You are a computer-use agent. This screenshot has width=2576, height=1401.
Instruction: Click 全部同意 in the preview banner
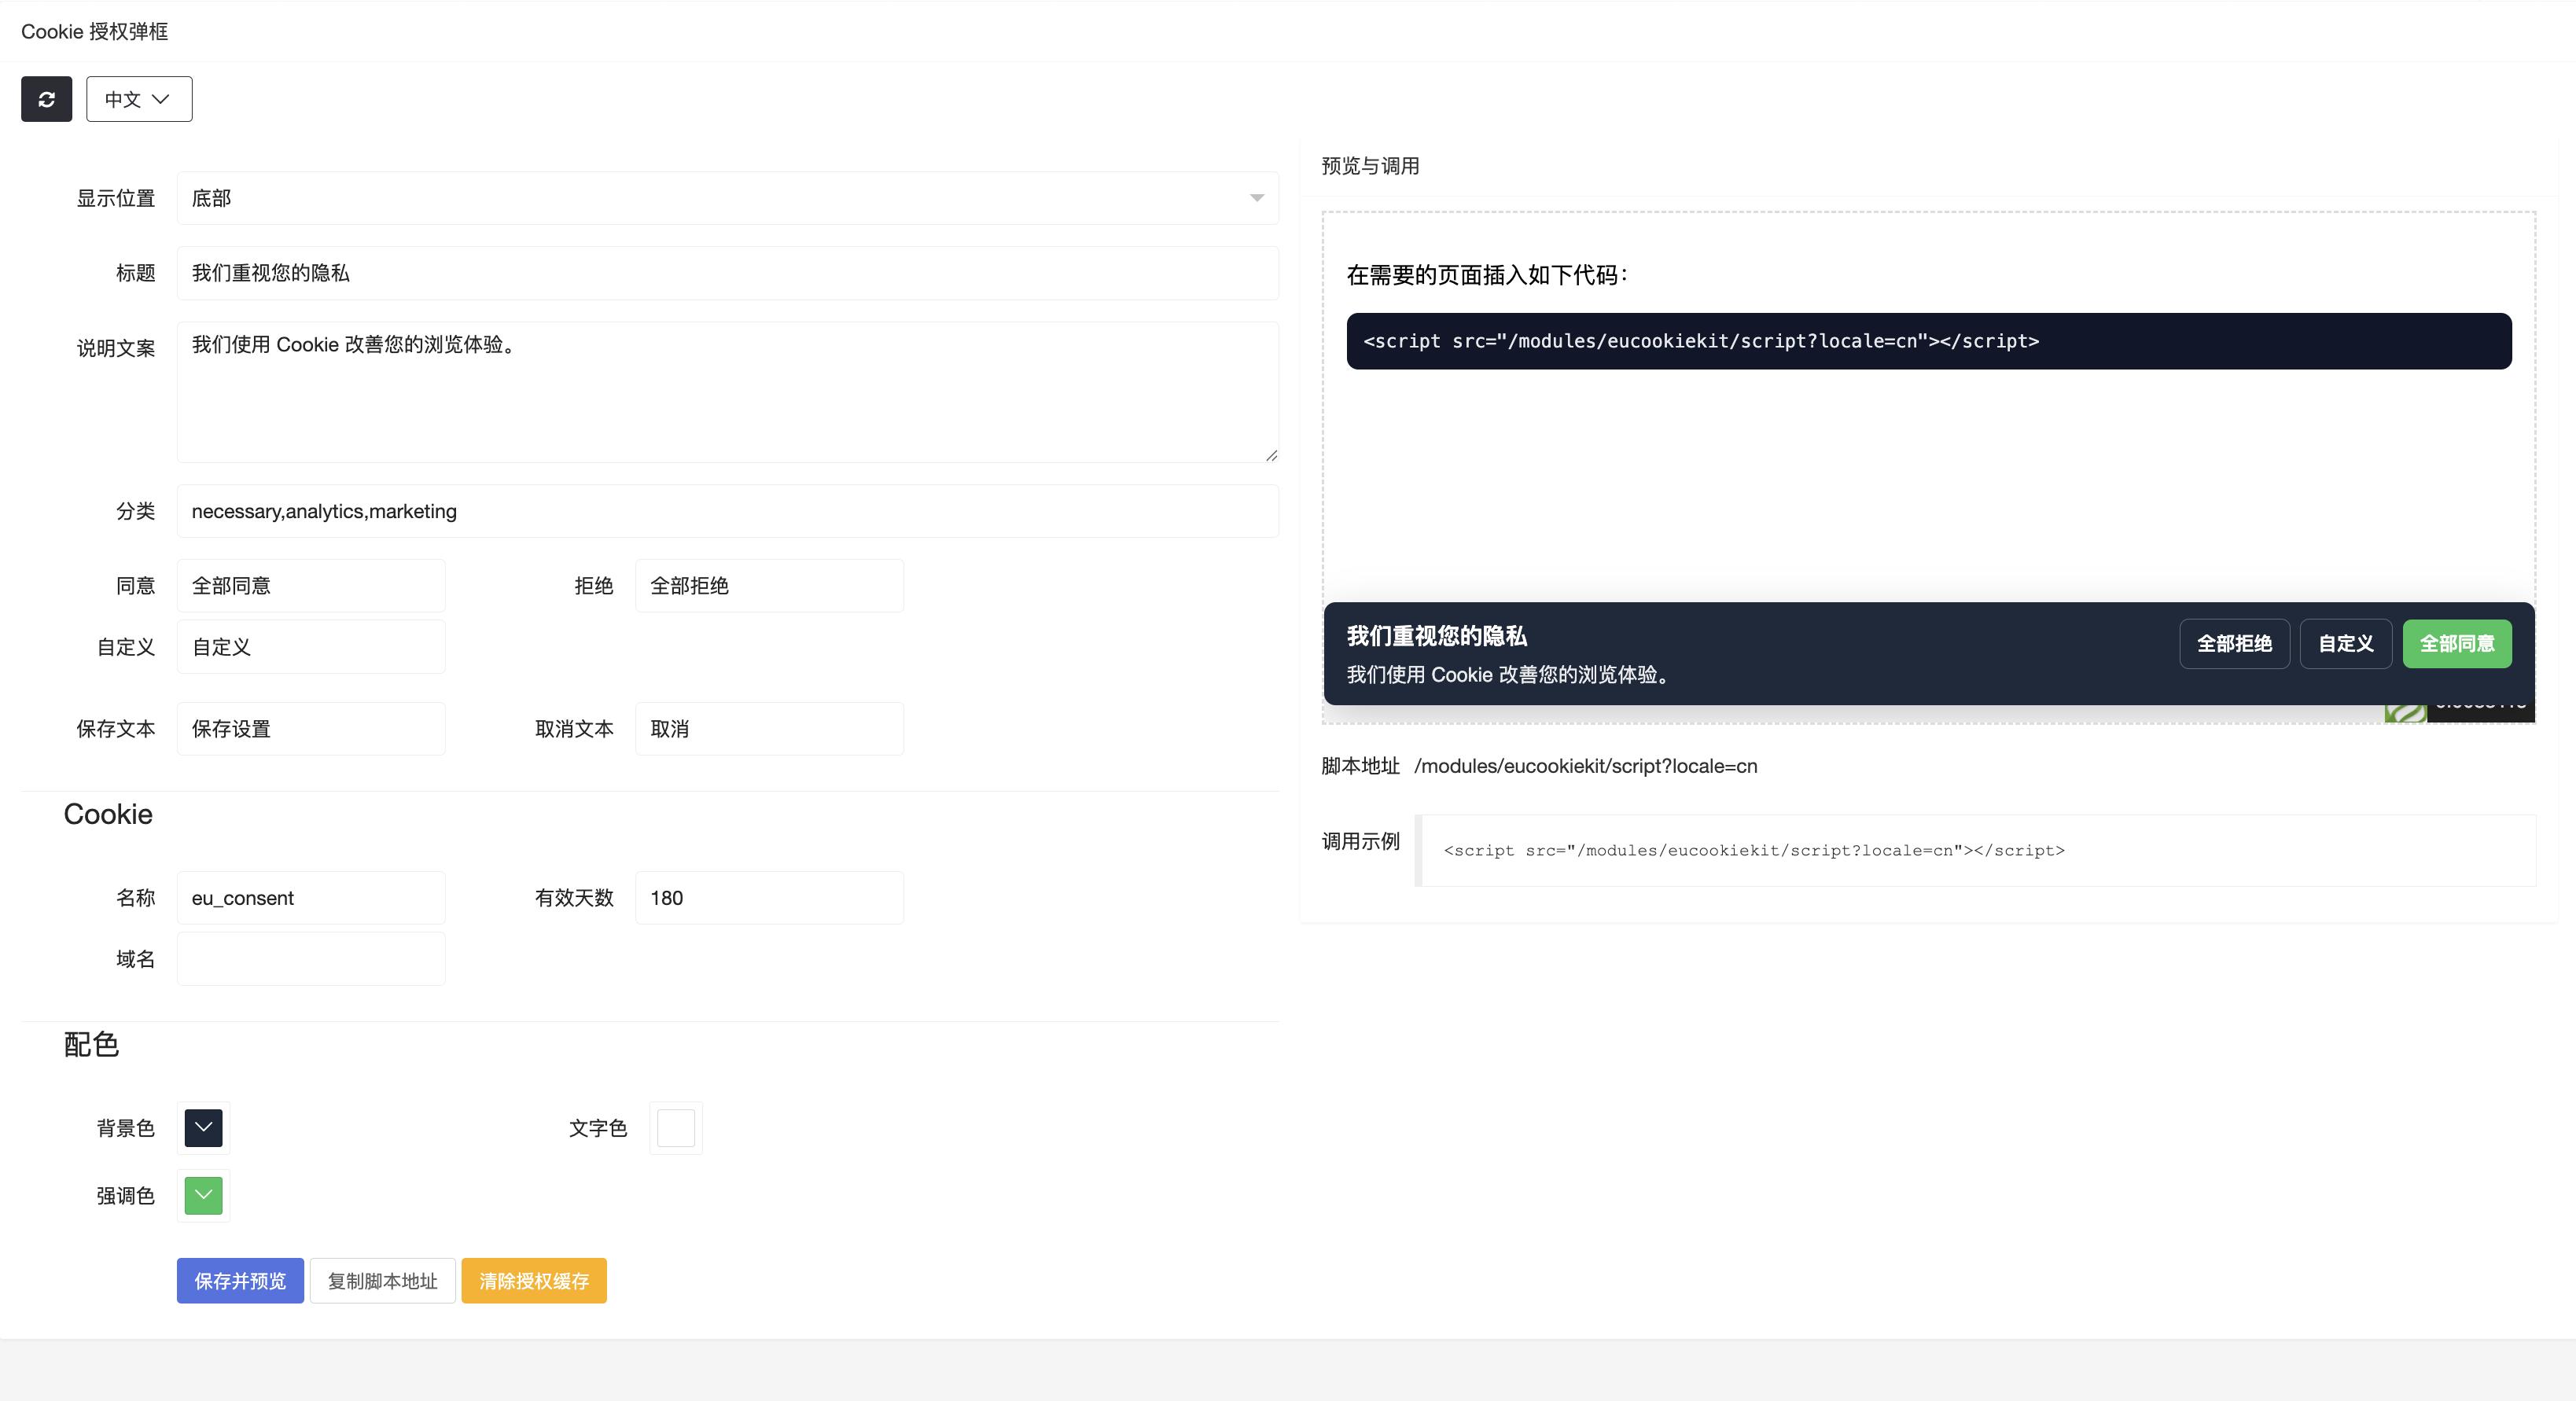tap(2458, 644)
